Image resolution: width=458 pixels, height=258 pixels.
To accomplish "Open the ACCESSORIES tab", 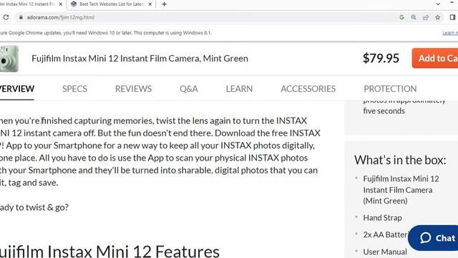I will [308, 89].
